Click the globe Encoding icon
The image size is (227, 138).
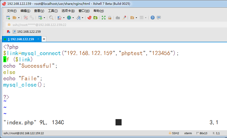click(69, 18)
